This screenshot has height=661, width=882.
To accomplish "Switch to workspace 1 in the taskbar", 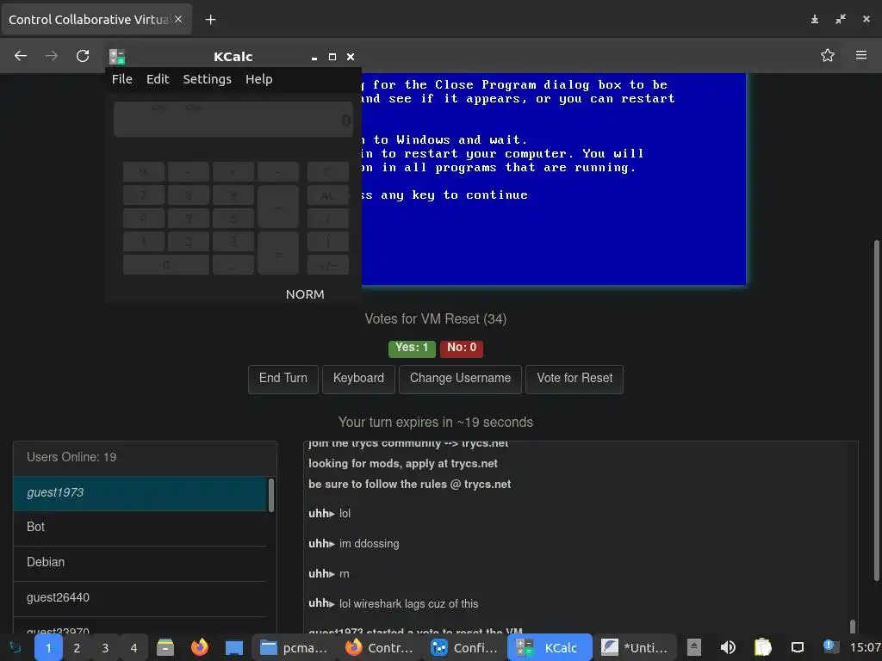I will point(48,648).
